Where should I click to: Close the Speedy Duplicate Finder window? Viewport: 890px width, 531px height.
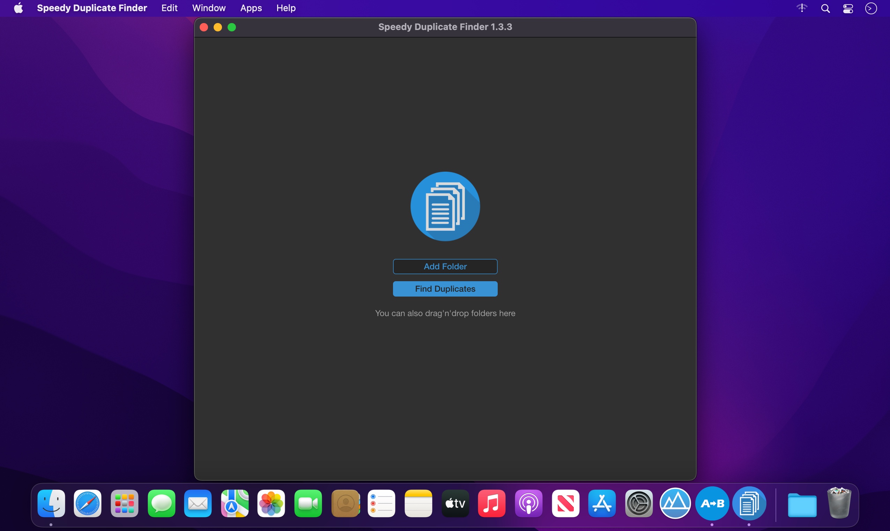204,27
